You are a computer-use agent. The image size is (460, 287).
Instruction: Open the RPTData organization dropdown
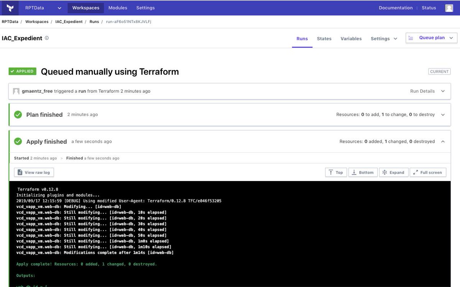[x=43, y=8]
